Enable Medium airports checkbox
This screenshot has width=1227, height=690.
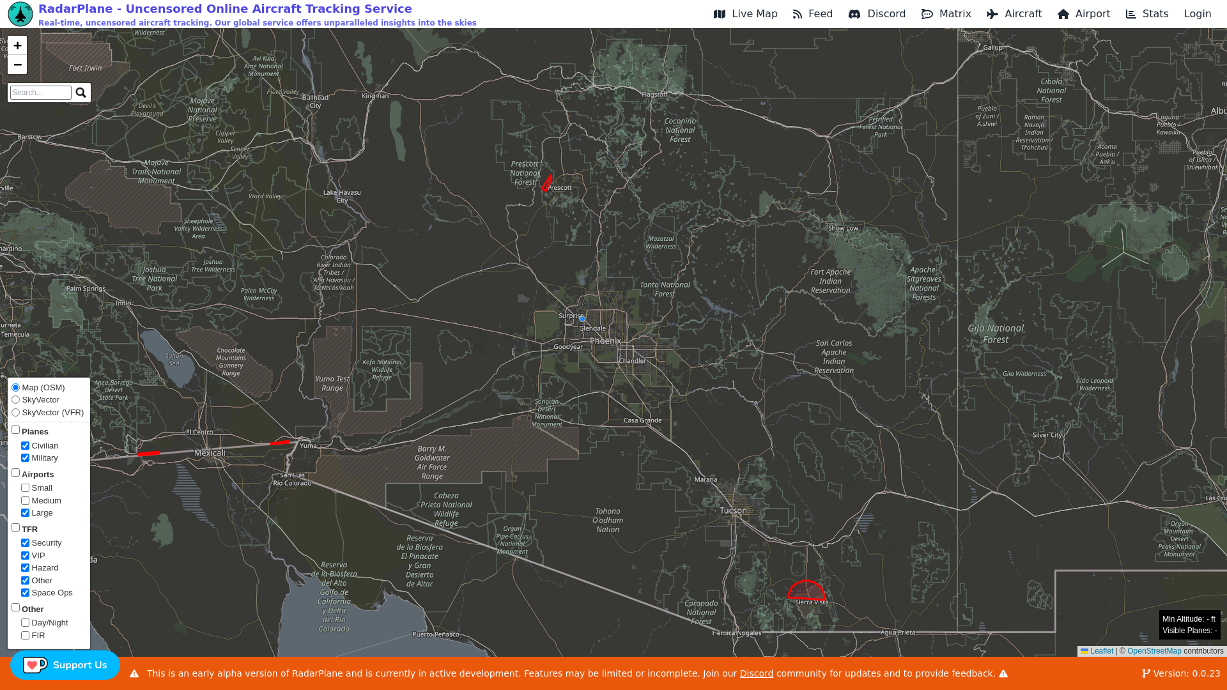pyautogui.click(x=26, y=501)
